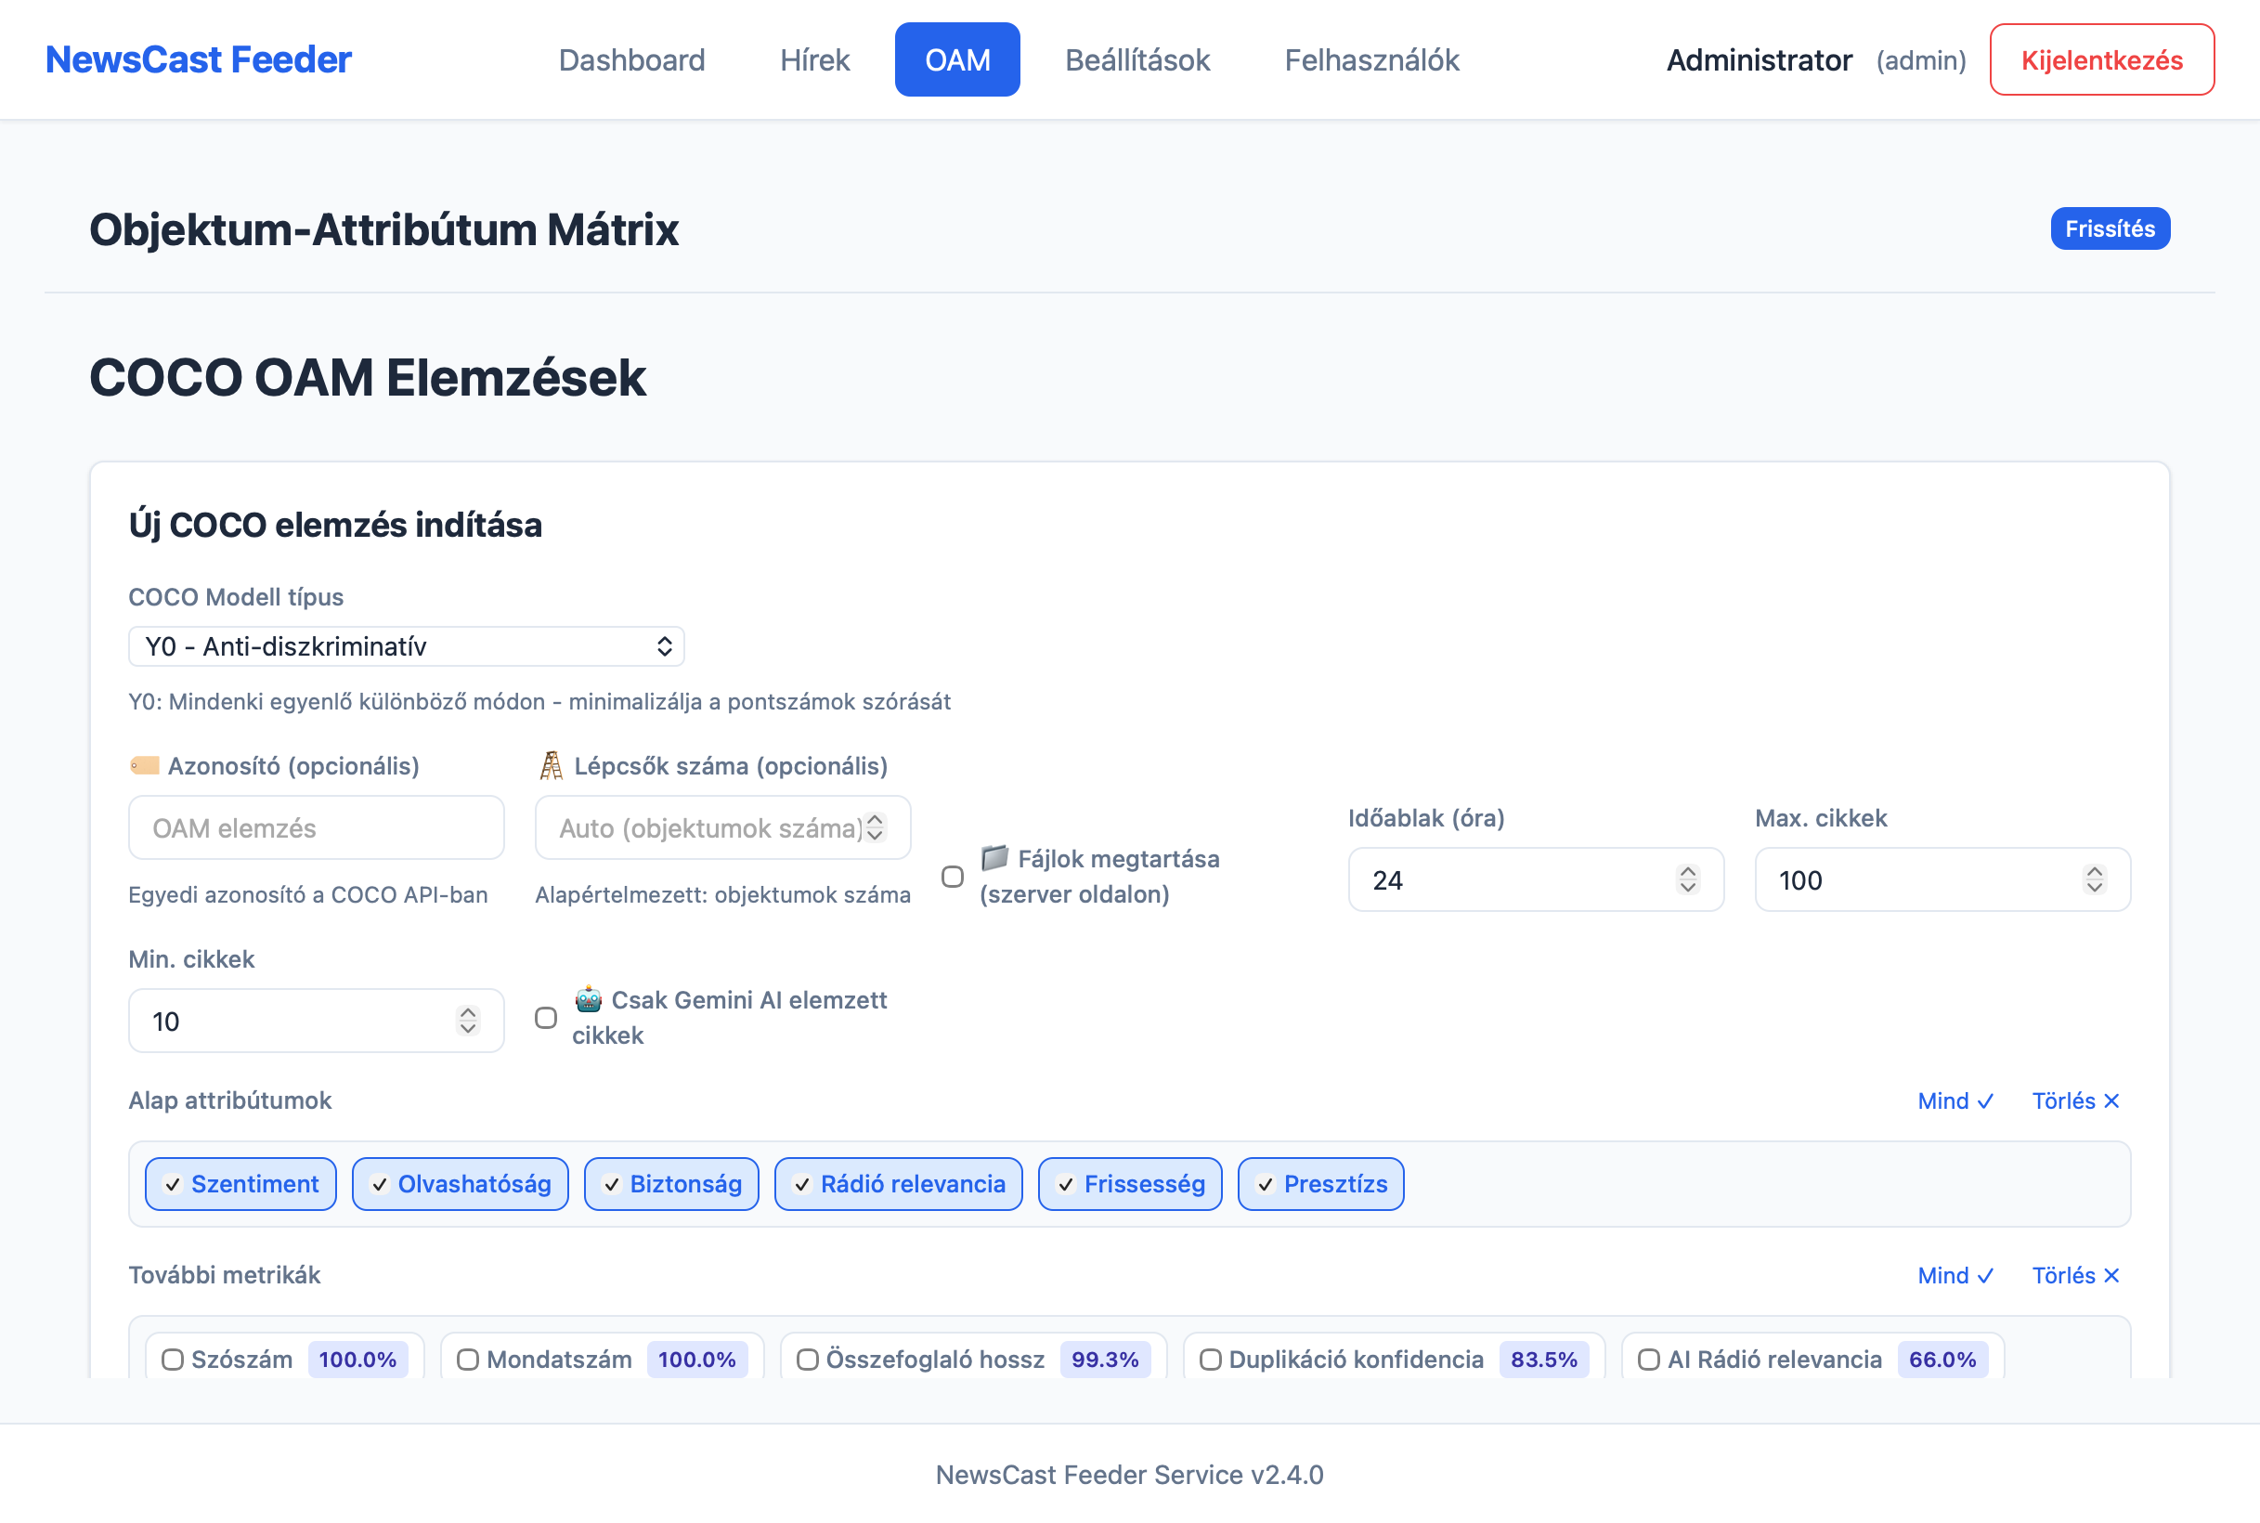Click the stepper arrows in Időablak field
The width and height of the screenshot is (2260, 1523).
pos(1688,879)
